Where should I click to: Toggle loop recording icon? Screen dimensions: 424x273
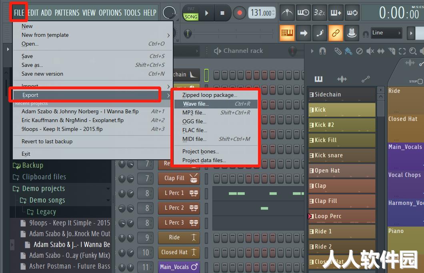[352, 12]
